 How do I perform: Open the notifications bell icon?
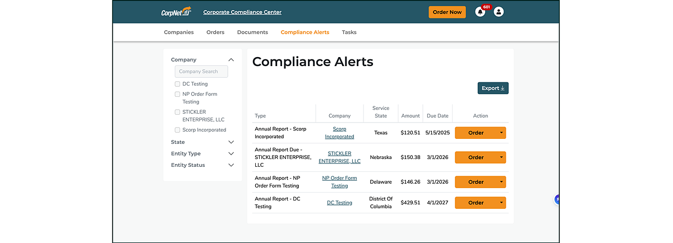click(x=480, y=12)
